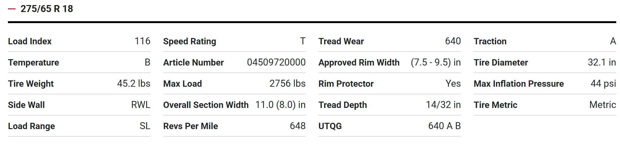This screenshot has height=144, width=620.
Task: Click the Revs Per Mile value 648
Action: pyautogui.click(x=297, y=126)
